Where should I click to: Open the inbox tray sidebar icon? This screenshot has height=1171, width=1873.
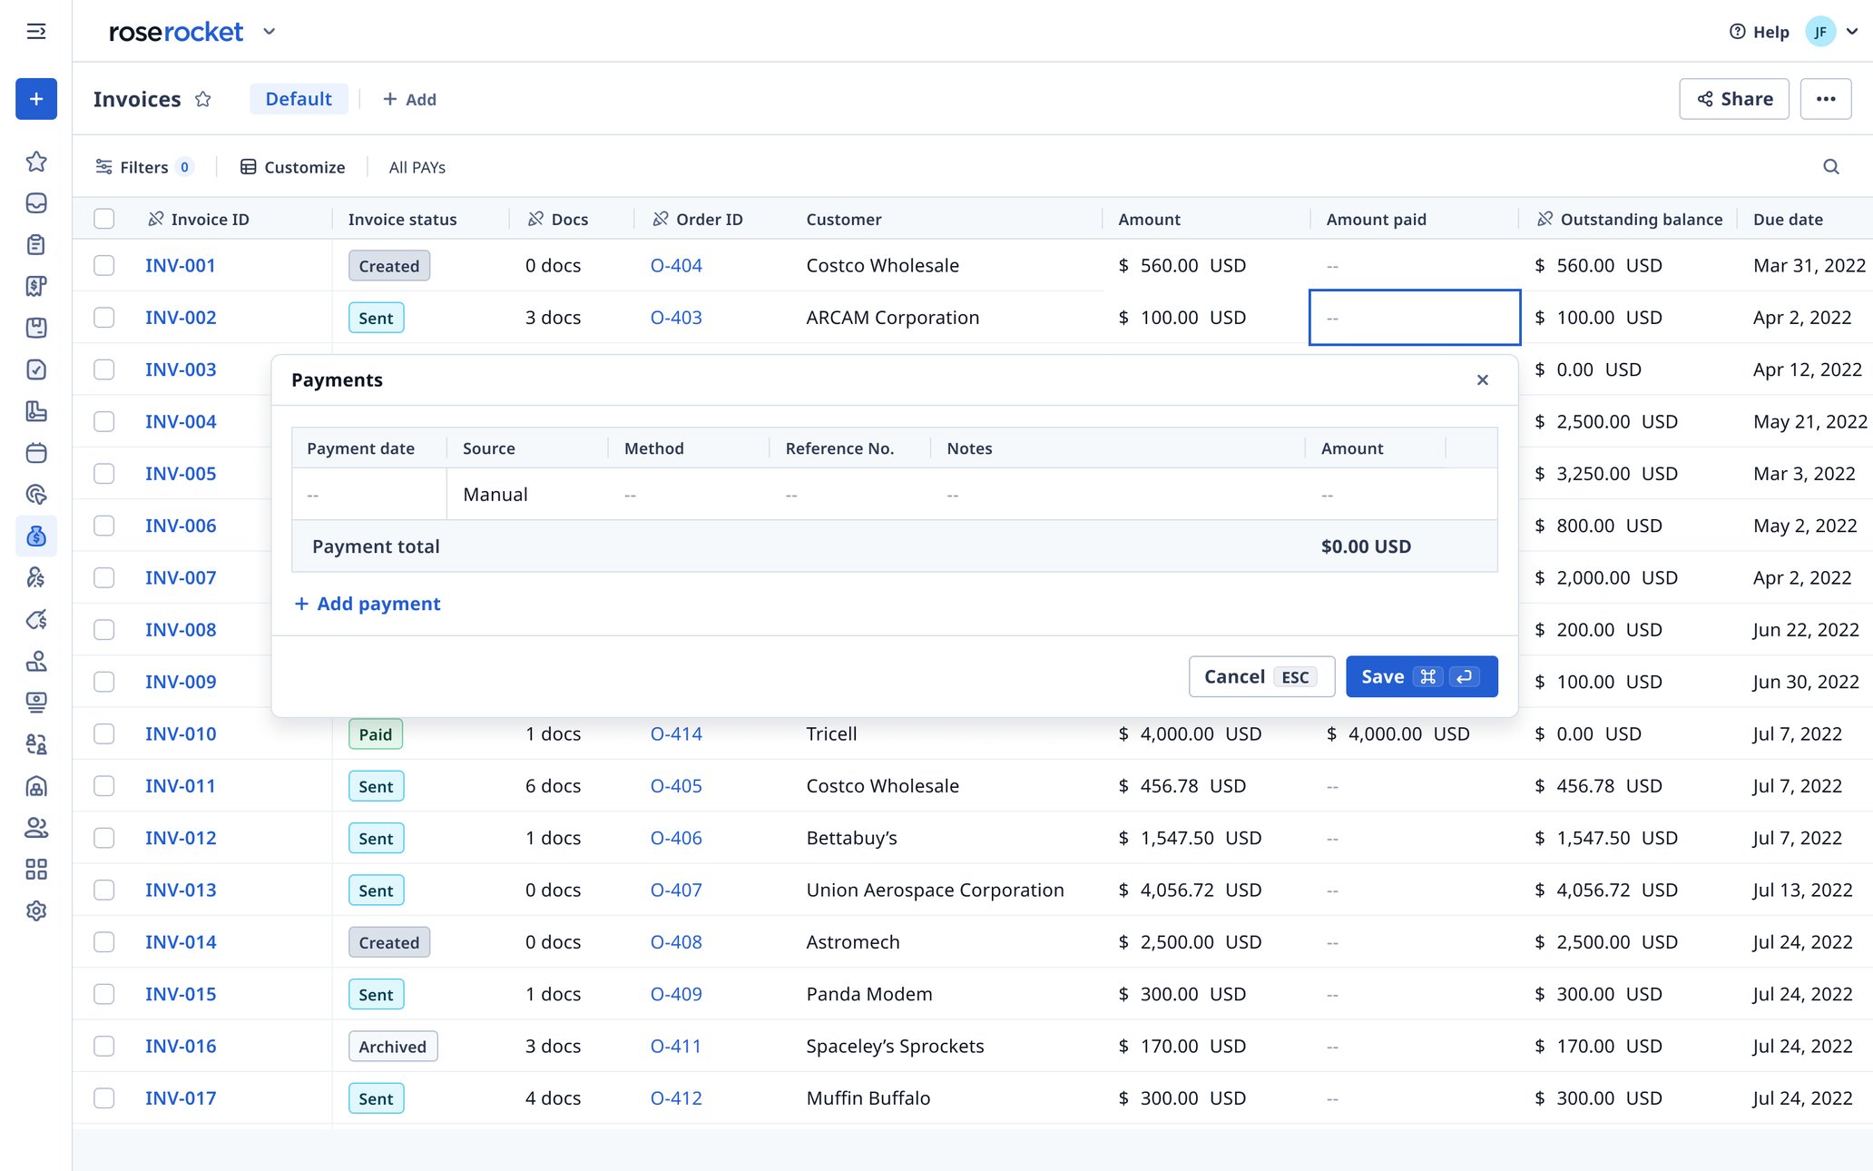pos(36,203)
